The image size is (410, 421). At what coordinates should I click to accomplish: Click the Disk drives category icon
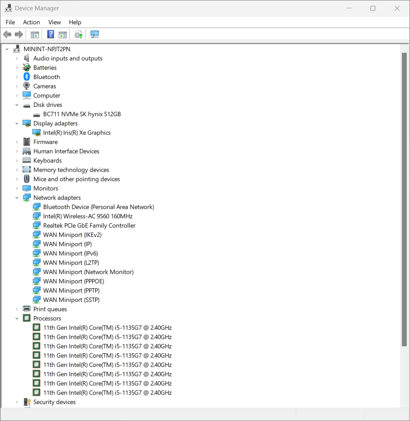26,105
